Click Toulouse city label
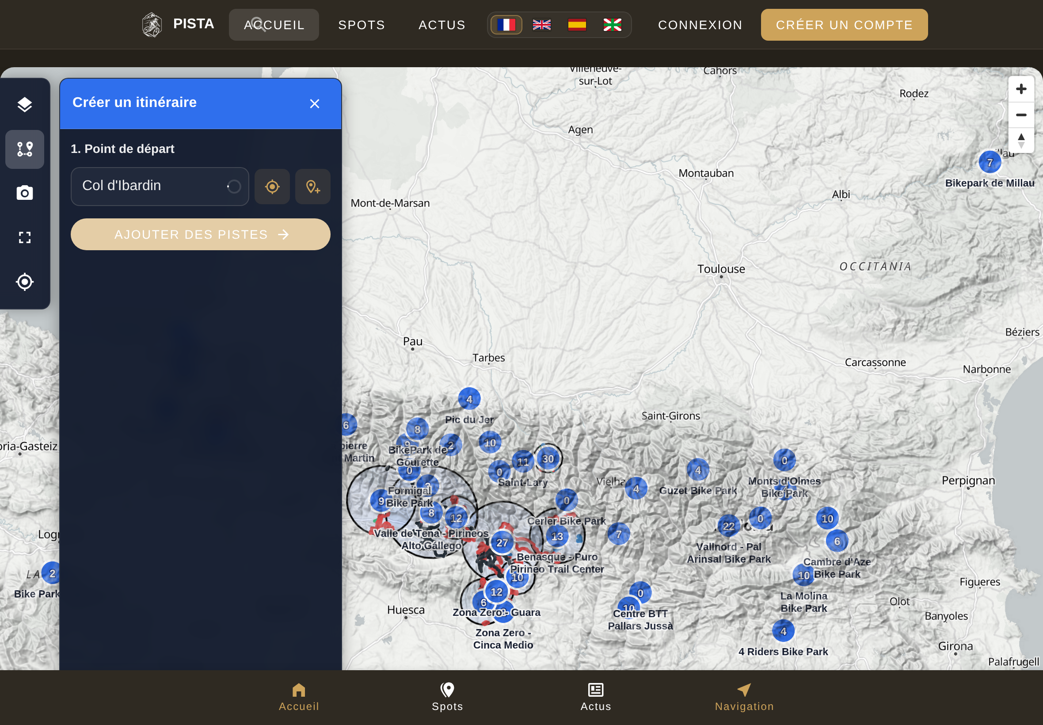The image size is (1043, 725). pos(721,269)
